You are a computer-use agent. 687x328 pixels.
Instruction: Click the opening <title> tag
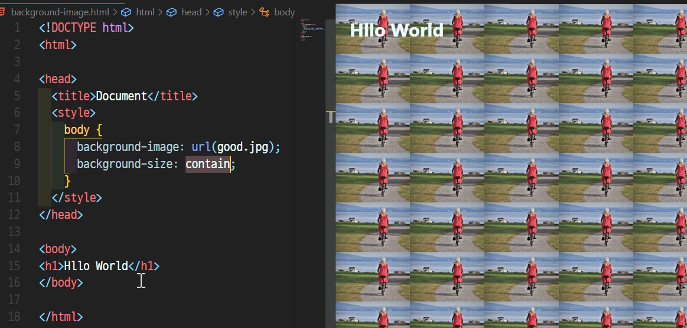pyautogui.click(x=74, y=96)
